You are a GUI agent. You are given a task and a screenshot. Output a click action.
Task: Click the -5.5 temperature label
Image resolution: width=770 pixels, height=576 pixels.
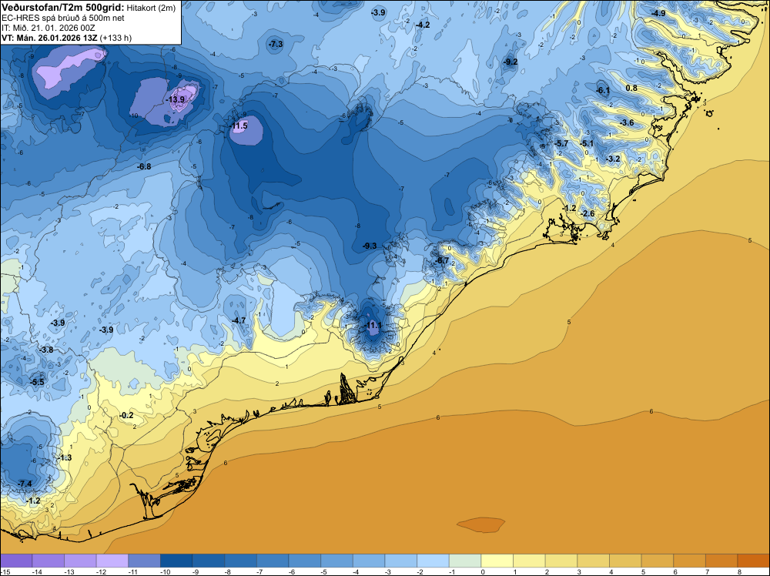coord(37,382)
